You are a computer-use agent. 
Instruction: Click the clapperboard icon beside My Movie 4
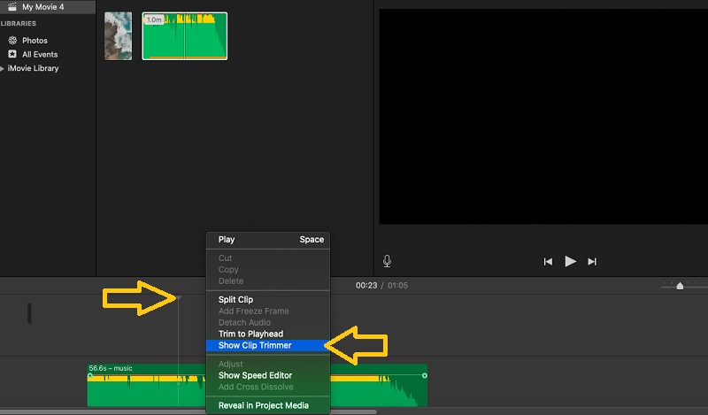[x=12, y=7]
